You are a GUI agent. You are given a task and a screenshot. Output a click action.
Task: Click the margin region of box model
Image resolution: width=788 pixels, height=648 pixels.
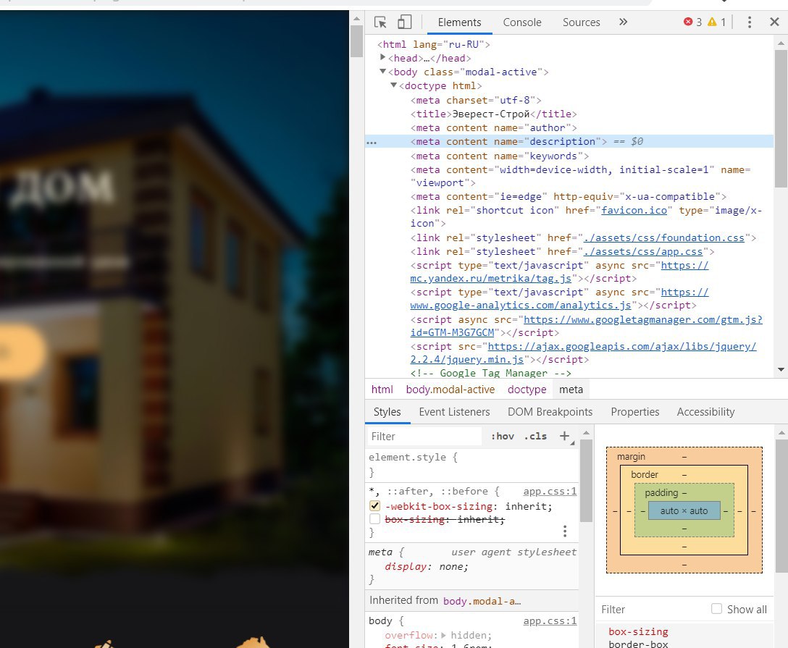631,457
